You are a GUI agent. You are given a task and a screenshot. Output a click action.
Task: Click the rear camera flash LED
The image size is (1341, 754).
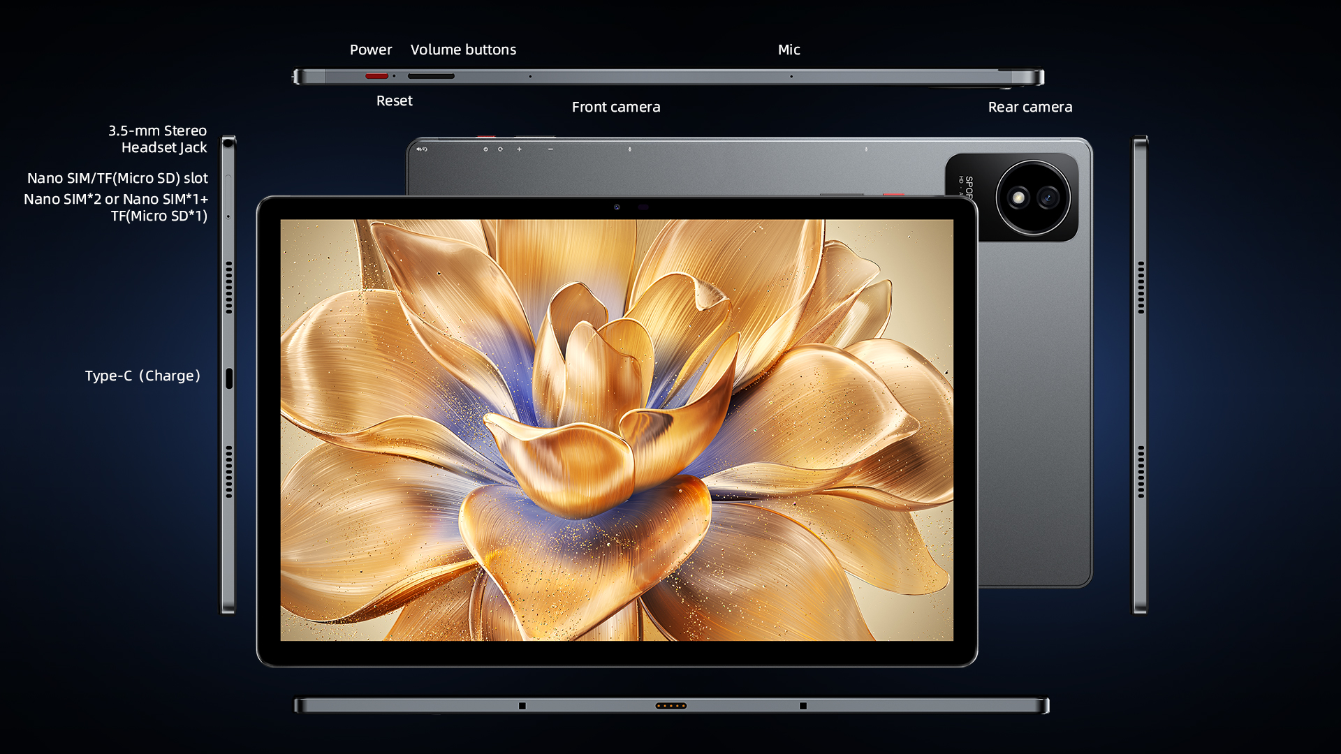pos(1018,198)
